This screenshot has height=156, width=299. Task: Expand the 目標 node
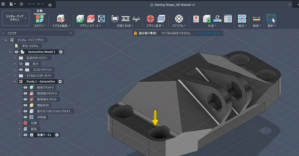(19, 123)
